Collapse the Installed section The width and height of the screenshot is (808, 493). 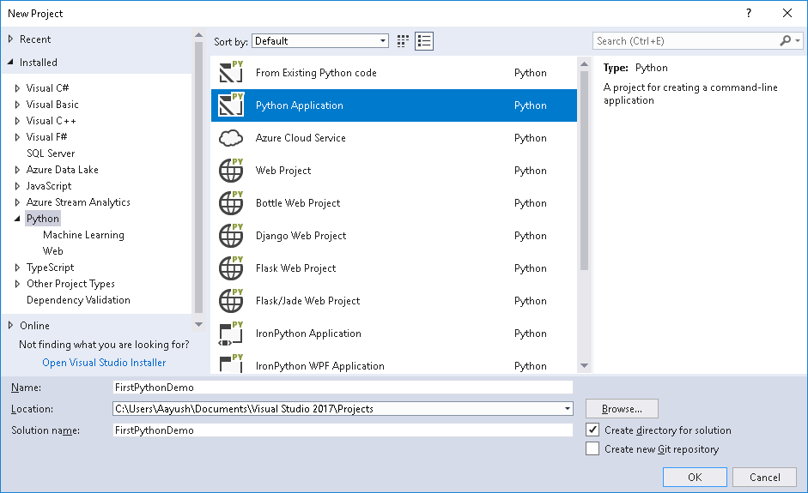pos(10,63)
